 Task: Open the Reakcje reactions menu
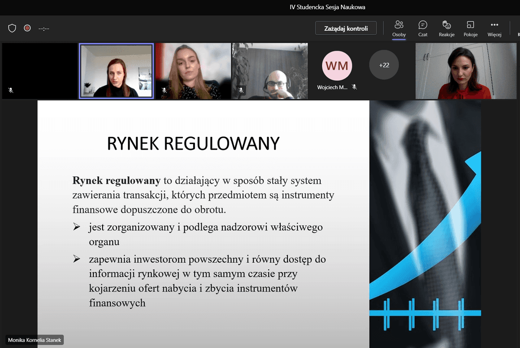pyautogui.click(x=446, y=28)
